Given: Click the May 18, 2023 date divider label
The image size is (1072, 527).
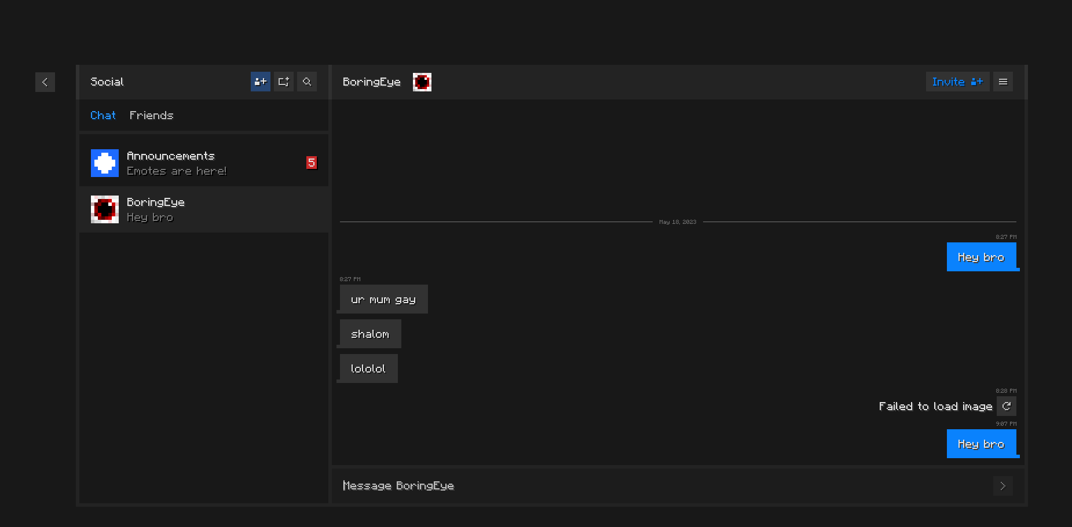Looking at the screenshot, I should (678, 222).
